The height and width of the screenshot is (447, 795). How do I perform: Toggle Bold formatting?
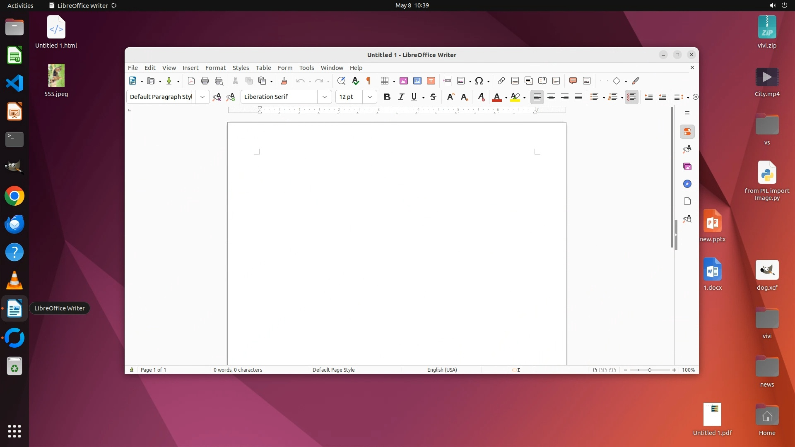pos(387,97)
